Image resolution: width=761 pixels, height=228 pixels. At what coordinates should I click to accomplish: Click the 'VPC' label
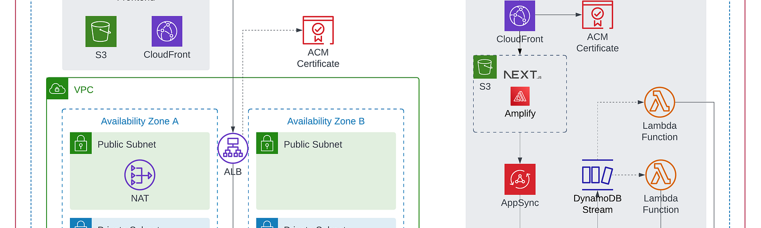(x=84, y=90)
